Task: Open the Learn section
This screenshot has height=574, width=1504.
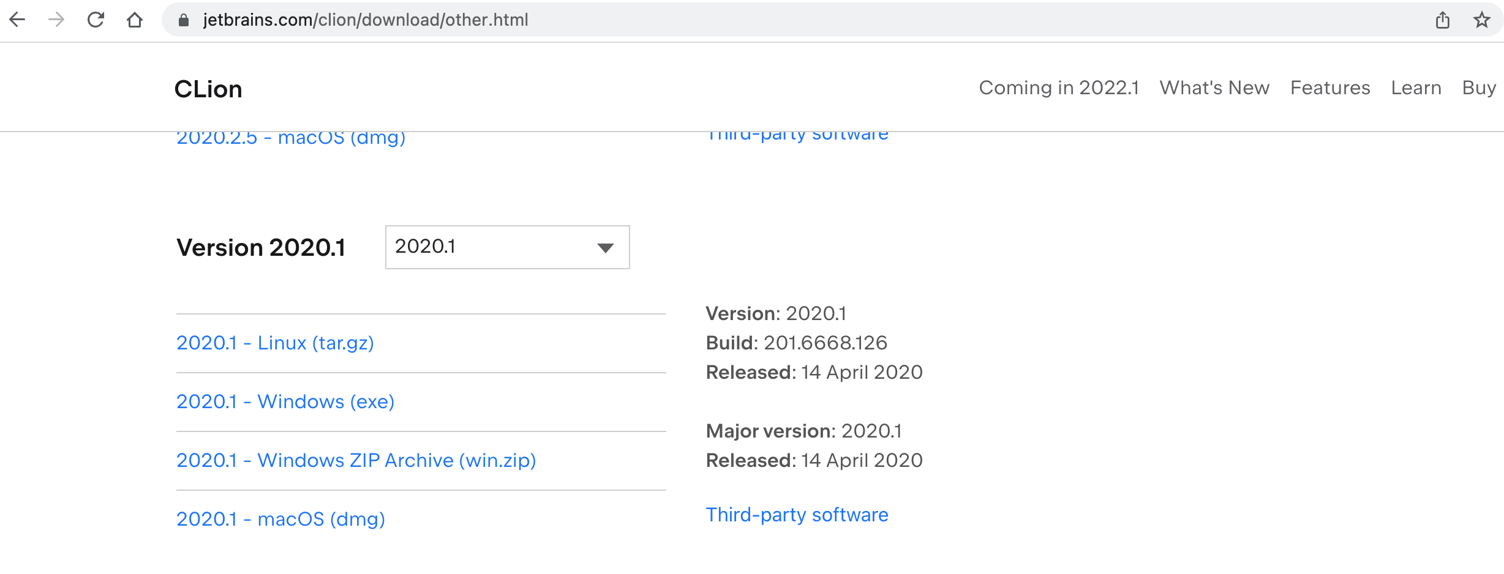Action: [1416, 88]
